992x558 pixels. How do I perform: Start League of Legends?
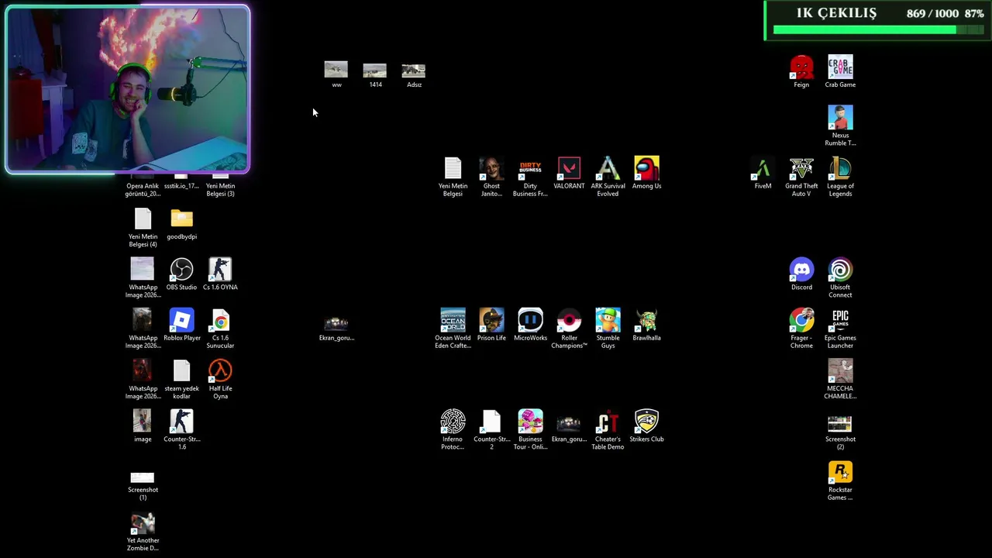pos(840,169)
